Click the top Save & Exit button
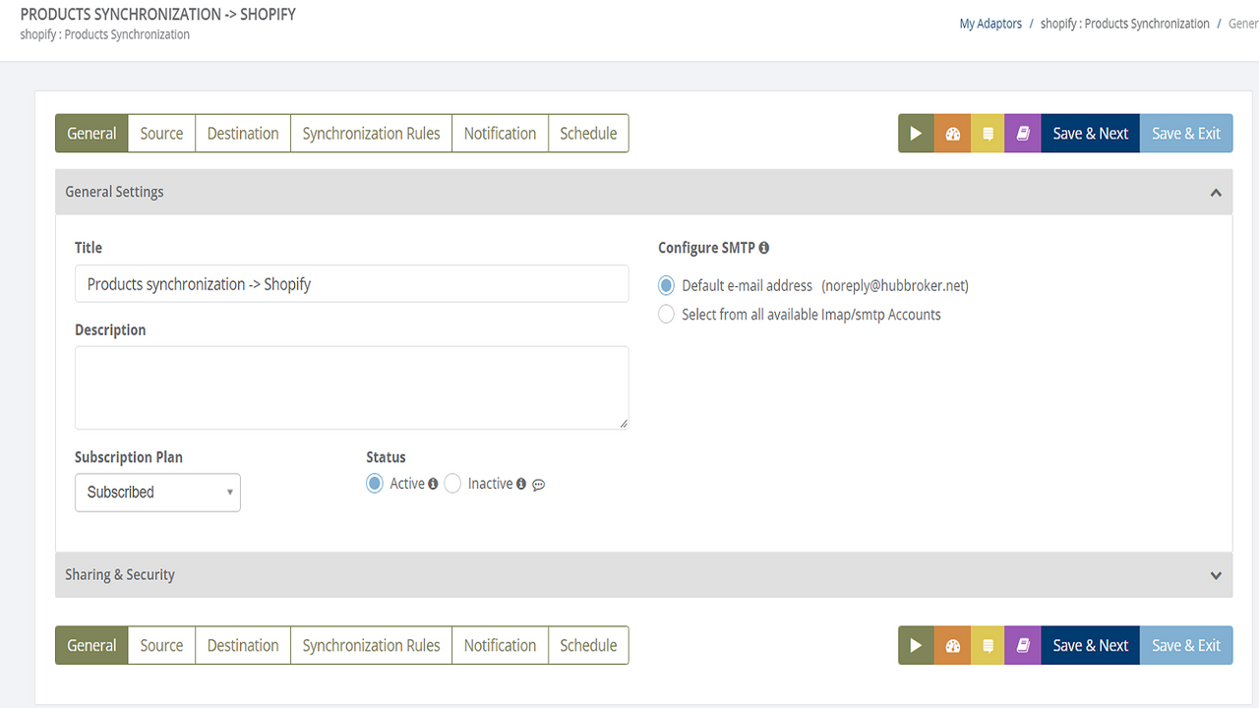Viewport: 1259px width, 708px height. tap(1186, 134)
